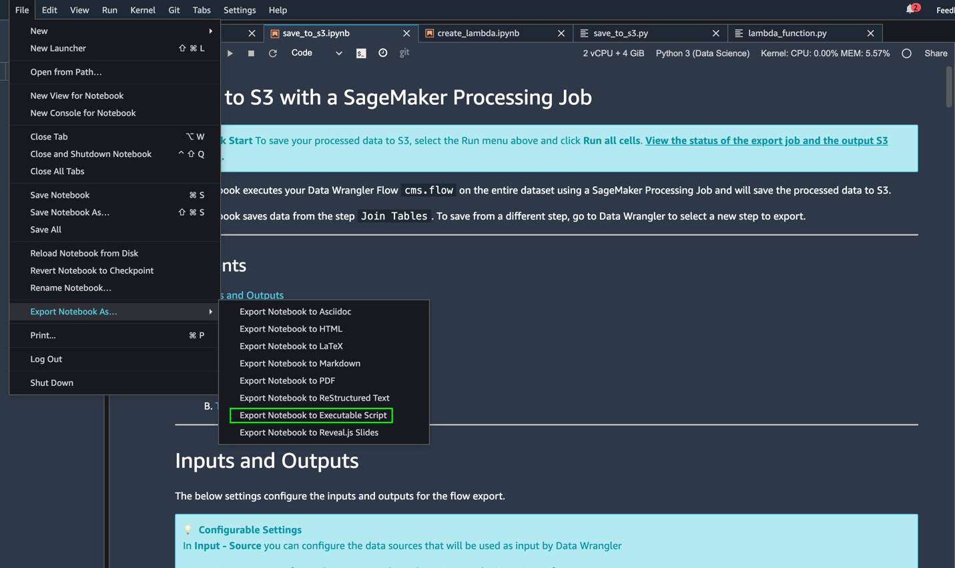Select Export Notebook to Executable Script
Screen dimensions: 955x568
pos(312,415)
